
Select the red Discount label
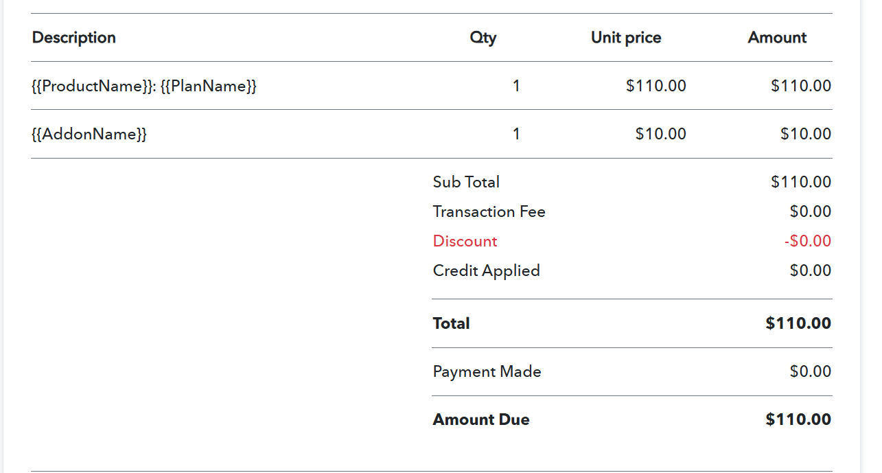point(465,241)
